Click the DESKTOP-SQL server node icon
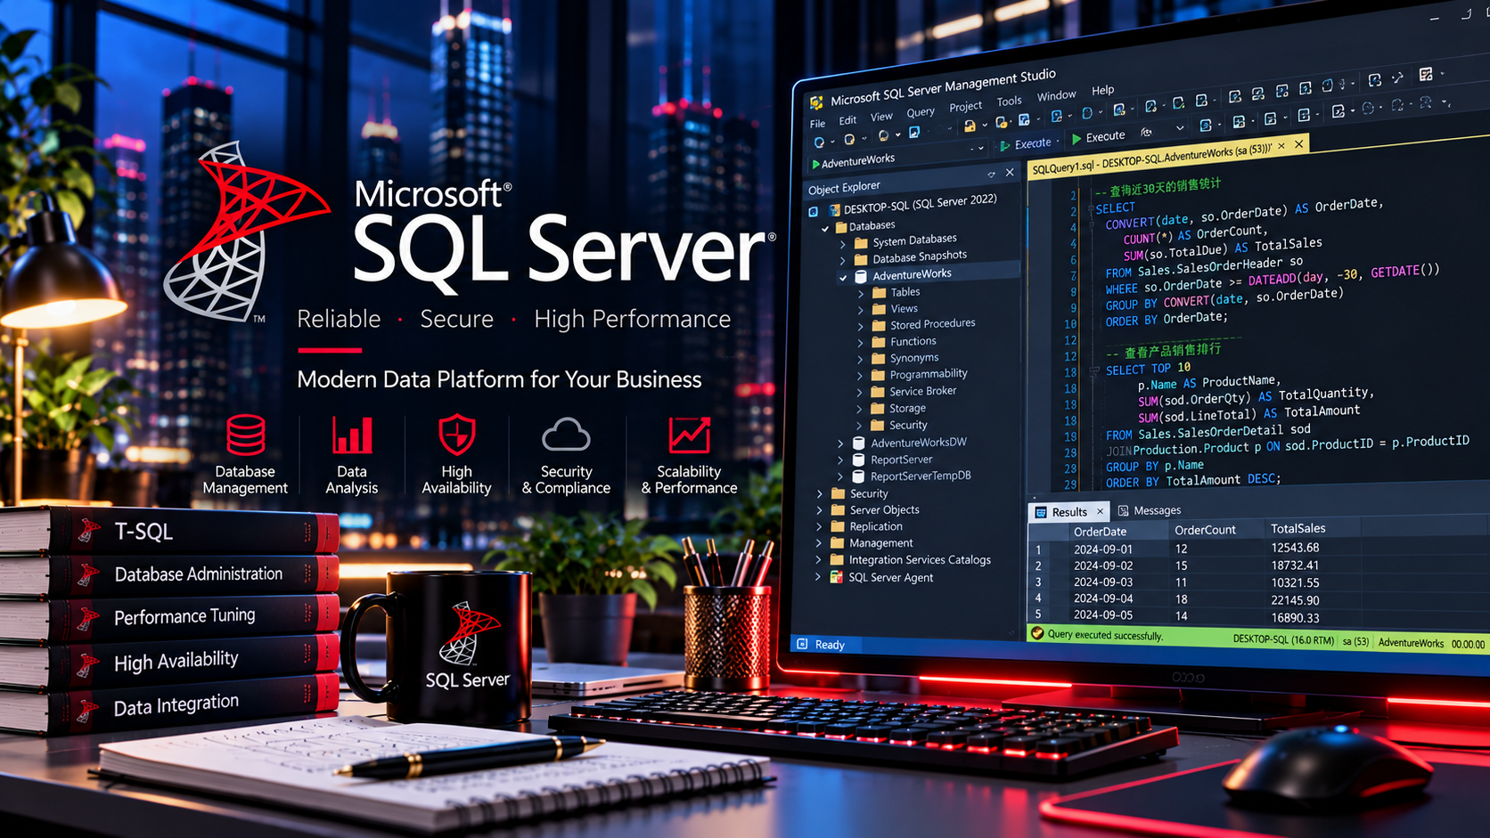The image size is (1490, 838). (834, 211)
